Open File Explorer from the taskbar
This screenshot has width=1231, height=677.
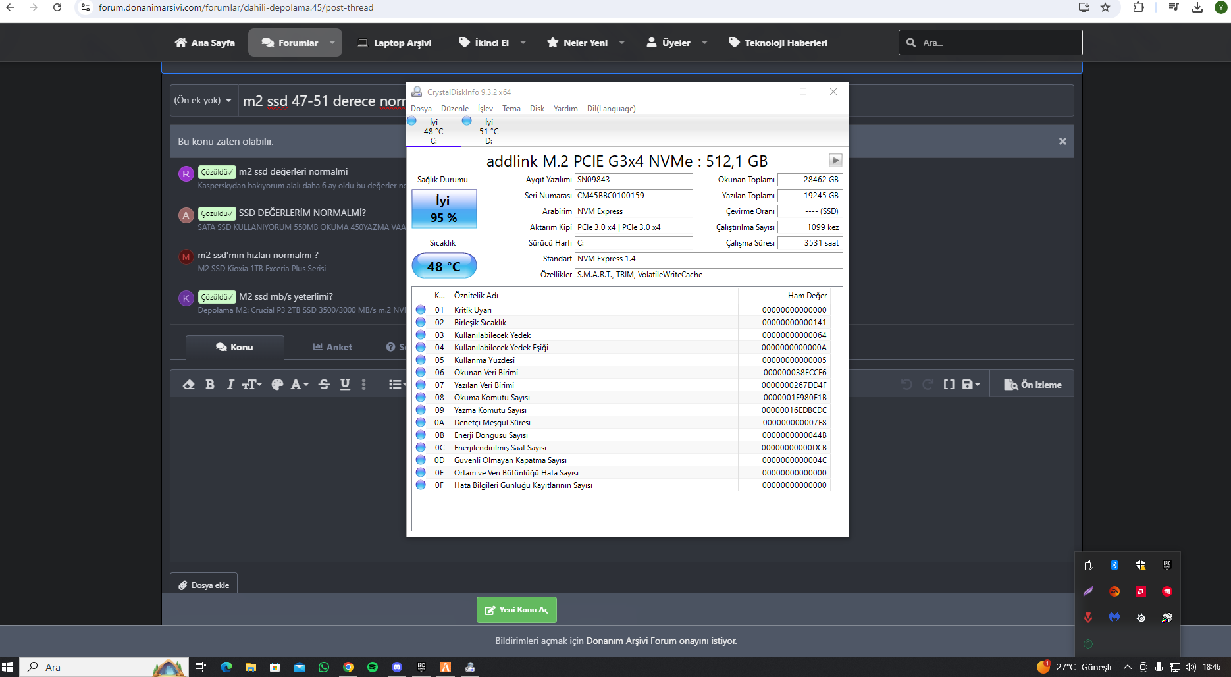click(251, 667)
